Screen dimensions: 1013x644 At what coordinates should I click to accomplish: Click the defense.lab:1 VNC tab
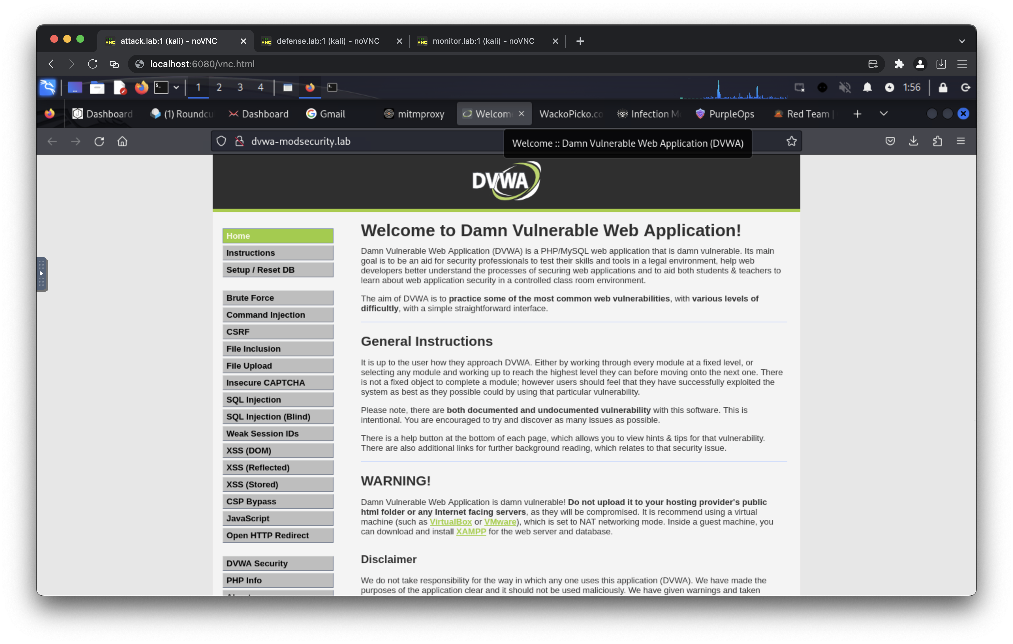(x=328, y=40)
